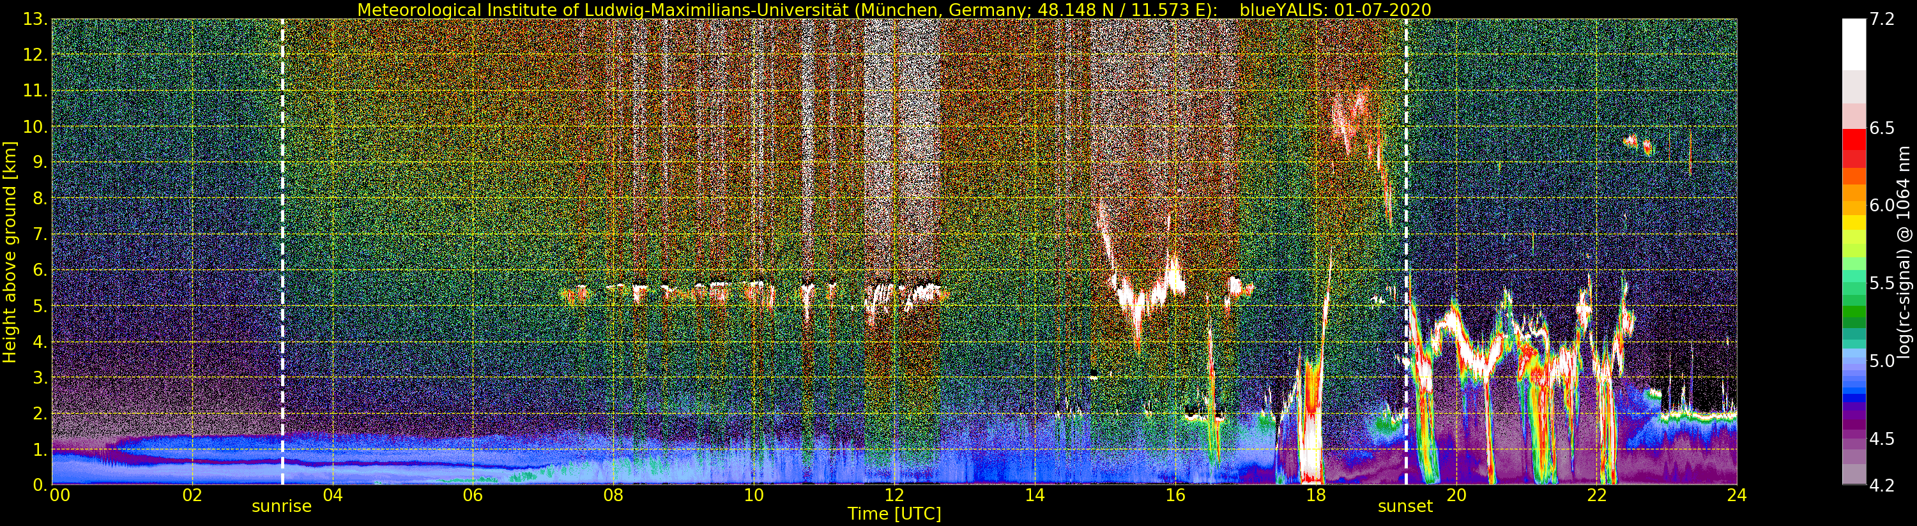The image size is (1917, 526).
Task: Click the time tick label '02'
Action: coord(192,495)
